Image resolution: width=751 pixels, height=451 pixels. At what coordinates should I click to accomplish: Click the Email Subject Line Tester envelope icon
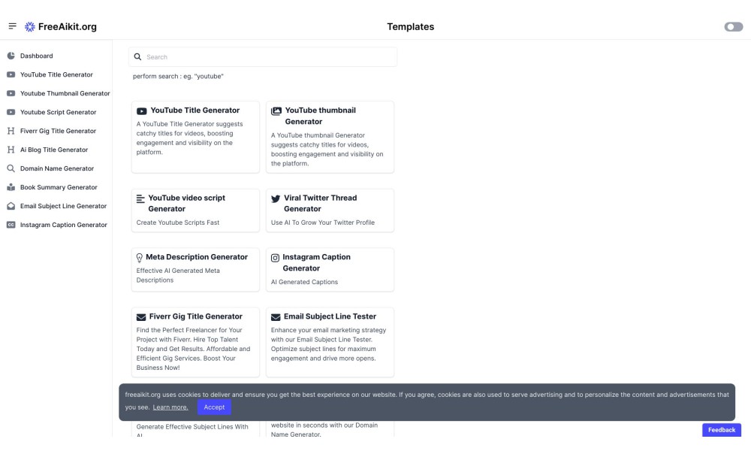276,317
